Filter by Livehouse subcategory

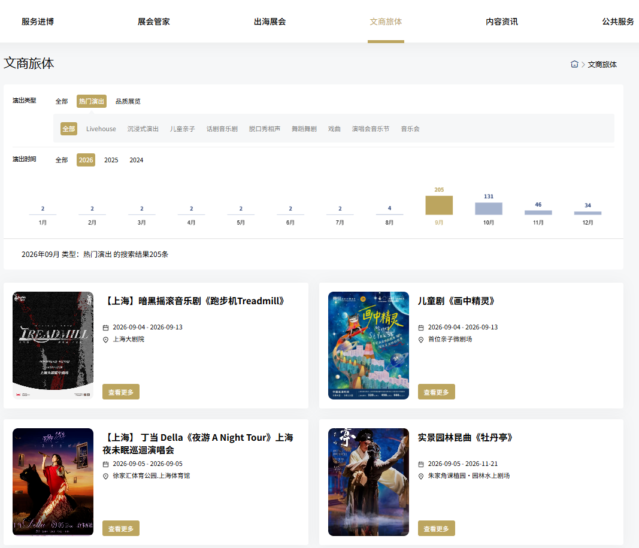[x=101, y=129]
